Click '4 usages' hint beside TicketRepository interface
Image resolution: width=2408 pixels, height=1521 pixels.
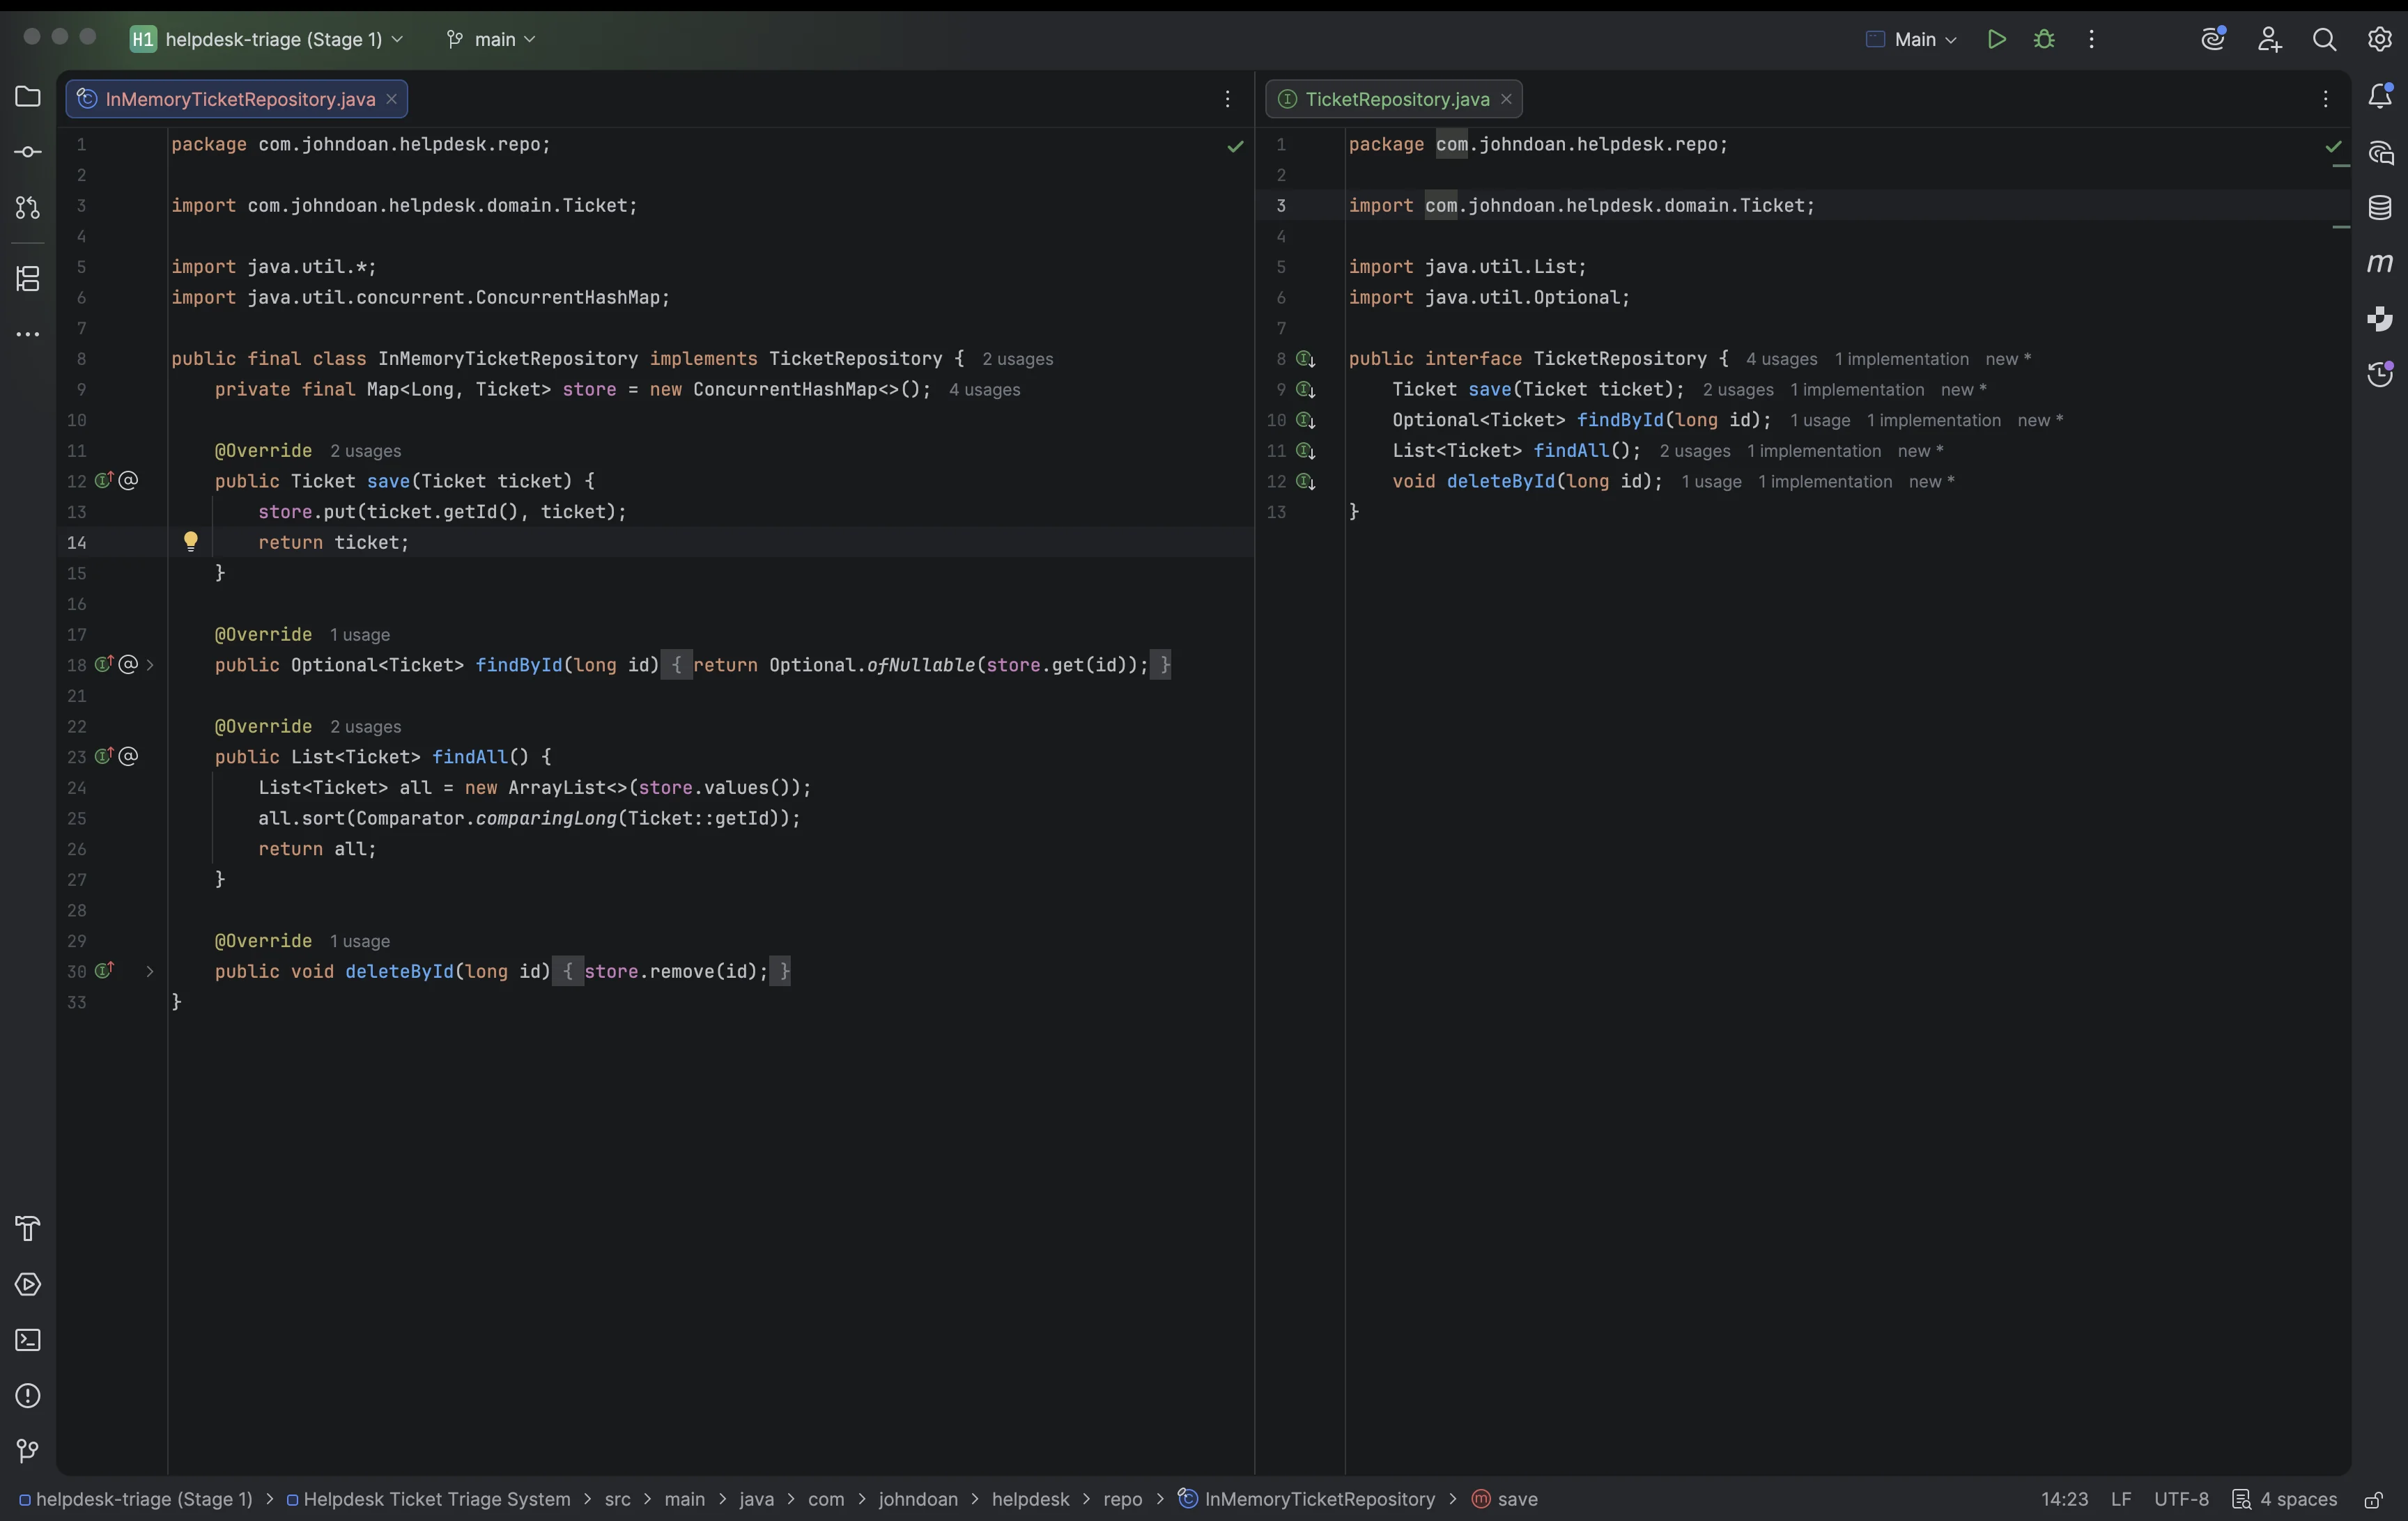point(1781,360)
